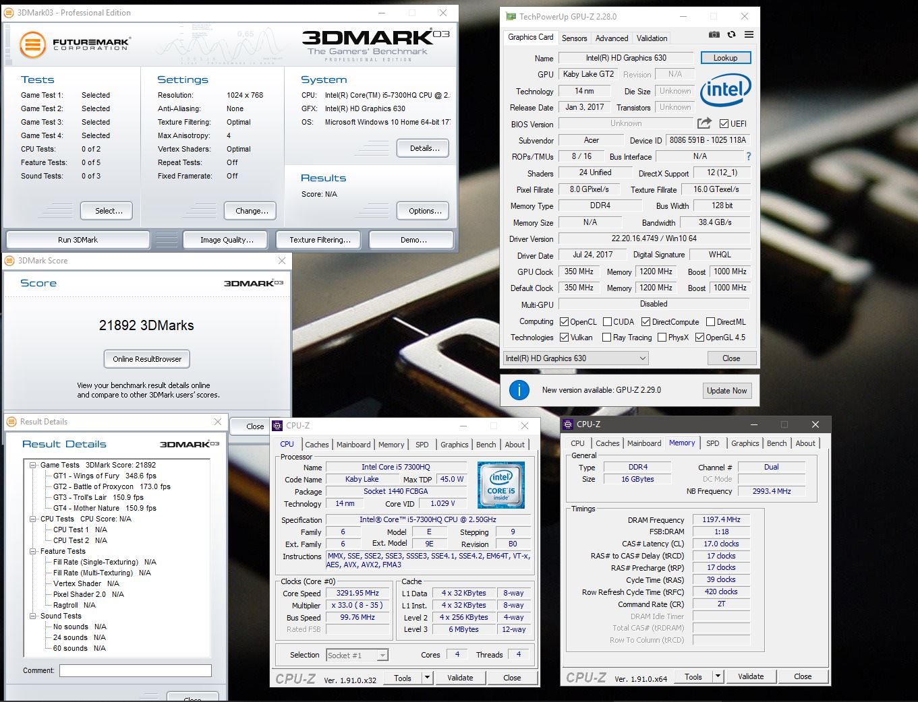918x702 pixels.
Task: Click the Comment input field
Action: 135,670
